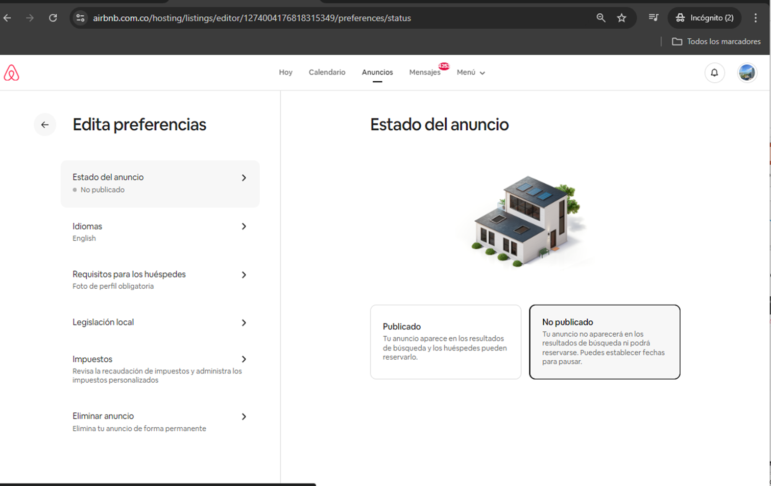
Task: Open the site information icon
Action: coord(80,18)
